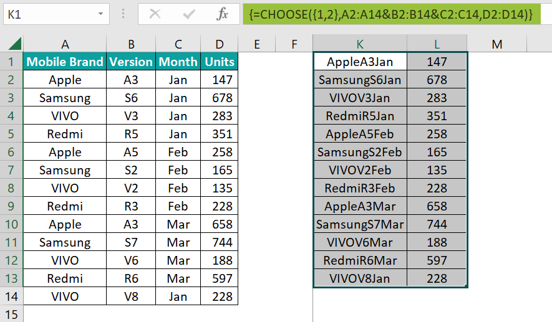552x322 pixels.
Task: Select column L header
Action: point(437,44)
